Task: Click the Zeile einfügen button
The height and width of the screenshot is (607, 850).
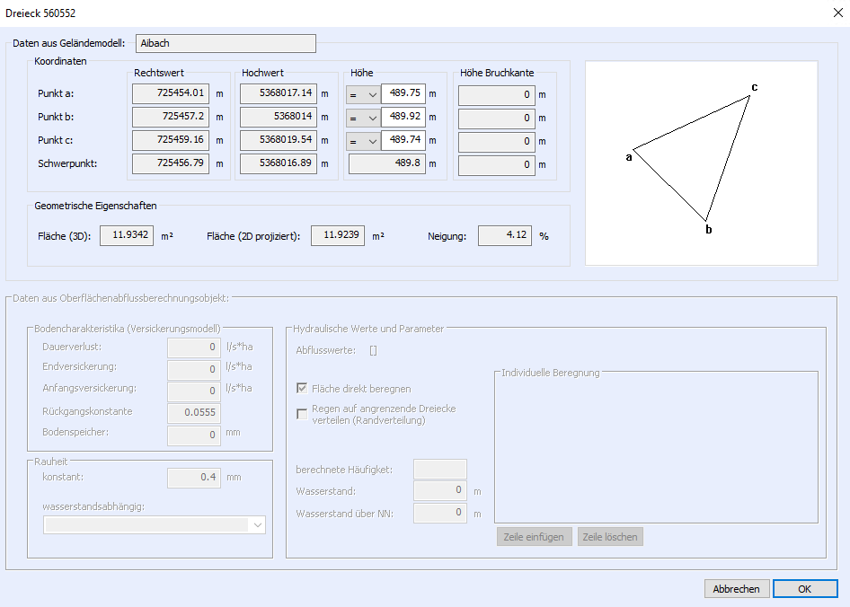Action: point(534,537)
